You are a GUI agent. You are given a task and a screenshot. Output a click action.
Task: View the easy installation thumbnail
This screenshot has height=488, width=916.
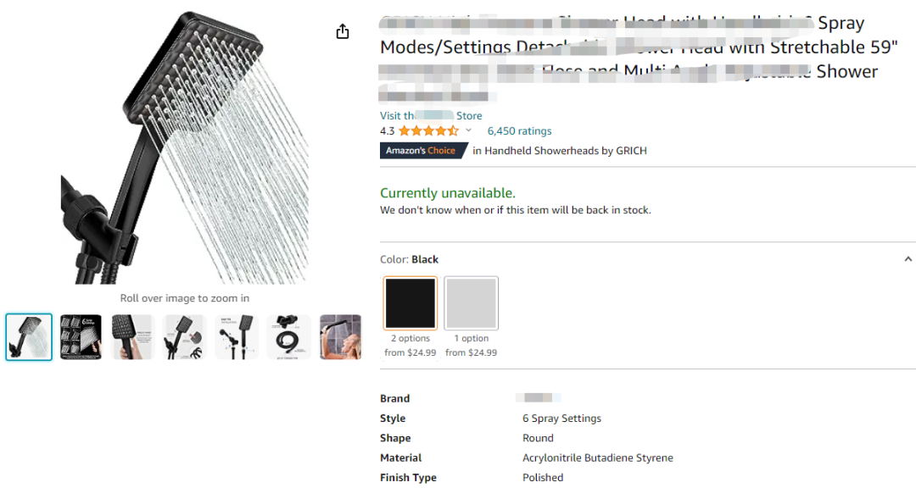pyautogui.click(x=237, y=337)
